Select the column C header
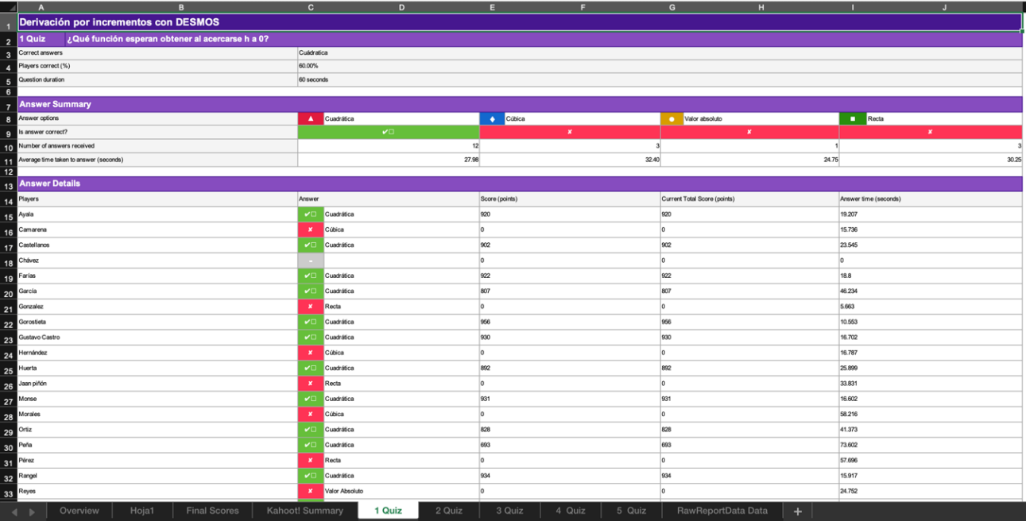 pos(310,7)
